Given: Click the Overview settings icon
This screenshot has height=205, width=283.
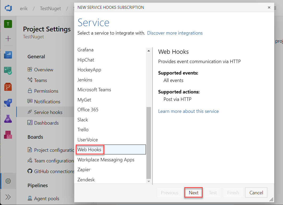Looking at the screenshot, I should click(x=30, y=69).
